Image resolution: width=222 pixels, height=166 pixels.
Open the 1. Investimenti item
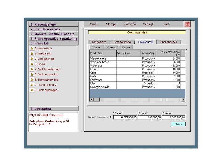(x=43, y=53)
